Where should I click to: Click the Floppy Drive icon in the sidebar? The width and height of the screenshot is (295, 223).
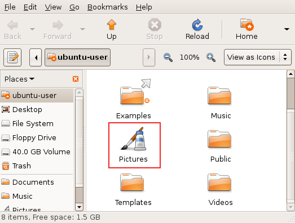(x=6, y=138)
